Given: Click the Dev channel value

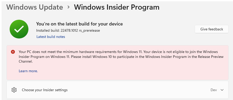Looking at the screenshot, I should [214, 90].
